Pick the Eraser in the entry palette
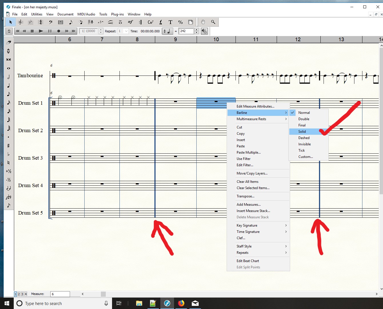 click(x=9, y=42)
